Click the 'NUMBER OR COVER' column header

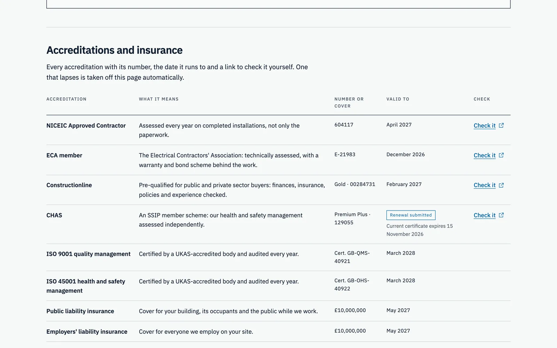[349, 103]
